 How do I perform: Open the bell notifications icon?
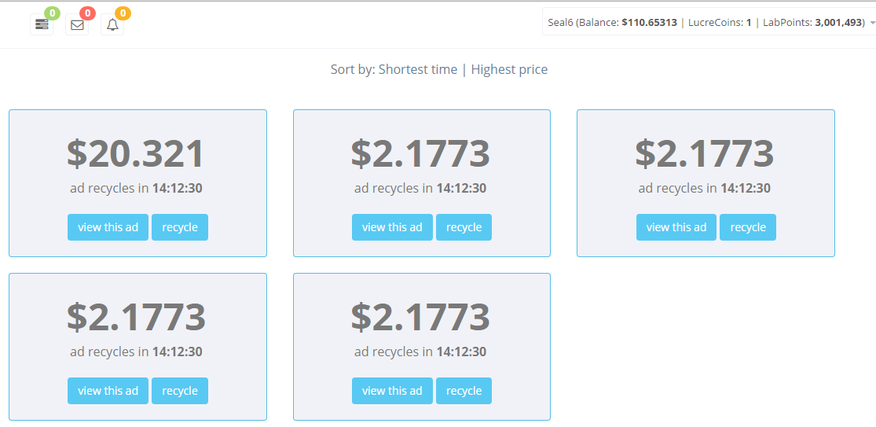point(112,24)
